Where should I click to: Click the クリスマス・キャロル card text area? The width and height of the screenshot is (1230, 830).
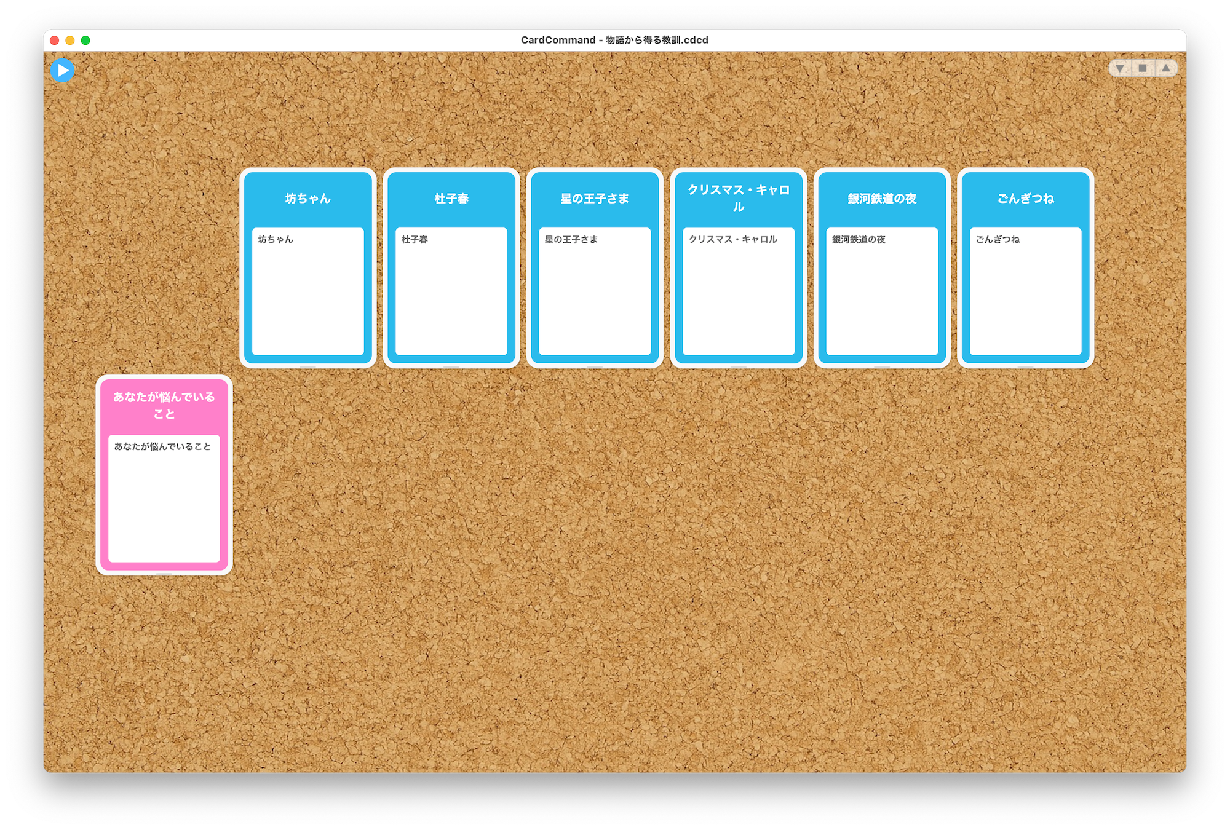point(739,292)
